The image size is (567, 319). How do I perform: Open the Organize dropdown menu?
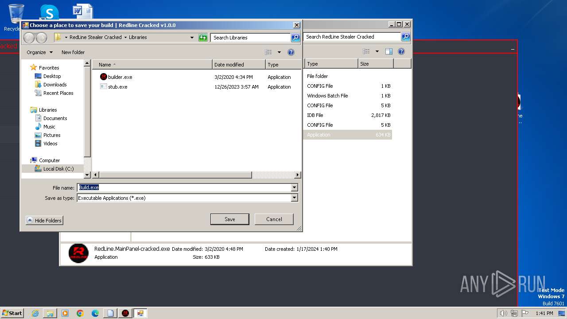(x=39, y=52)
